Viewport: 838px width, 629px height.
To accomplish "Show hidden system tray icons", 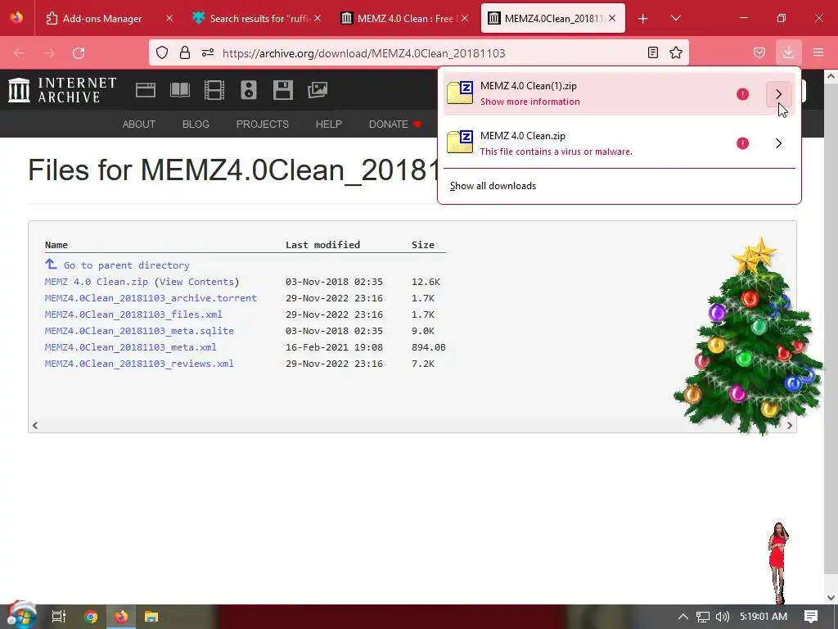I will (x=683, y=617).
